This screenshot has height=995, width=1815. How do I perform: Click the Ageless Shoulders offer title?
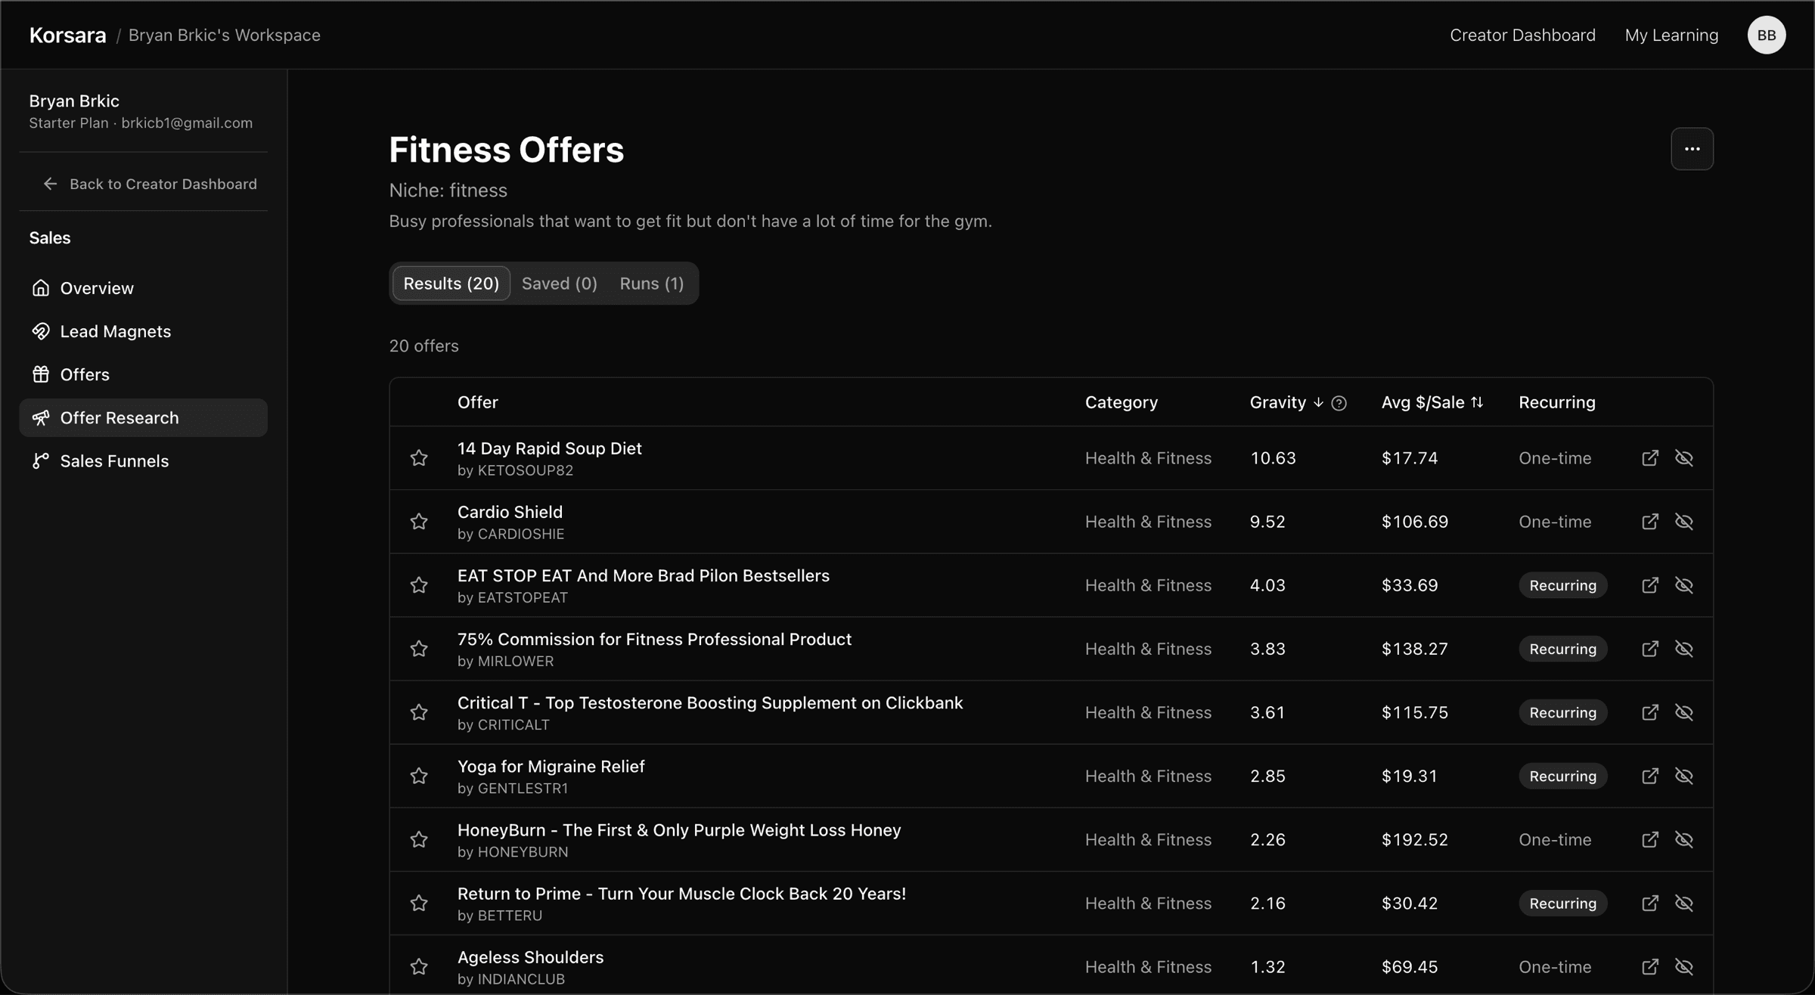coord(530,957)
